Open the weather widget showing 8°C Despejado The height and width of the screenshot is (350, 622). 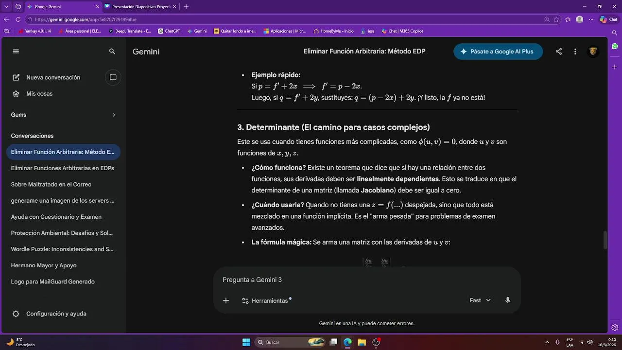coord(21,342)
